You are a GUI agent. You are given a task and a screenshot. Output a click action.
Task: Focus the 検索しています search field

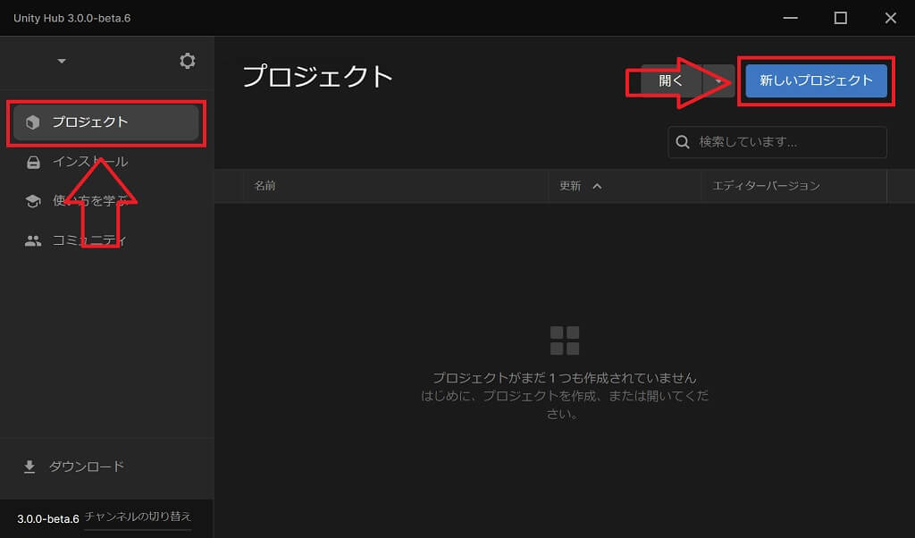[777, 142]
